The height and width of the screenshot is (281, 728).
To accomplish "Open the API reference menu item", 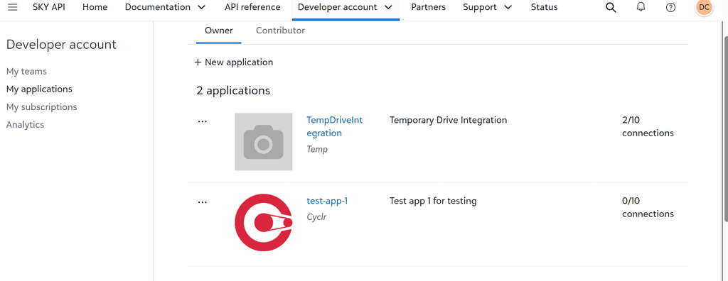I will 252,7.
